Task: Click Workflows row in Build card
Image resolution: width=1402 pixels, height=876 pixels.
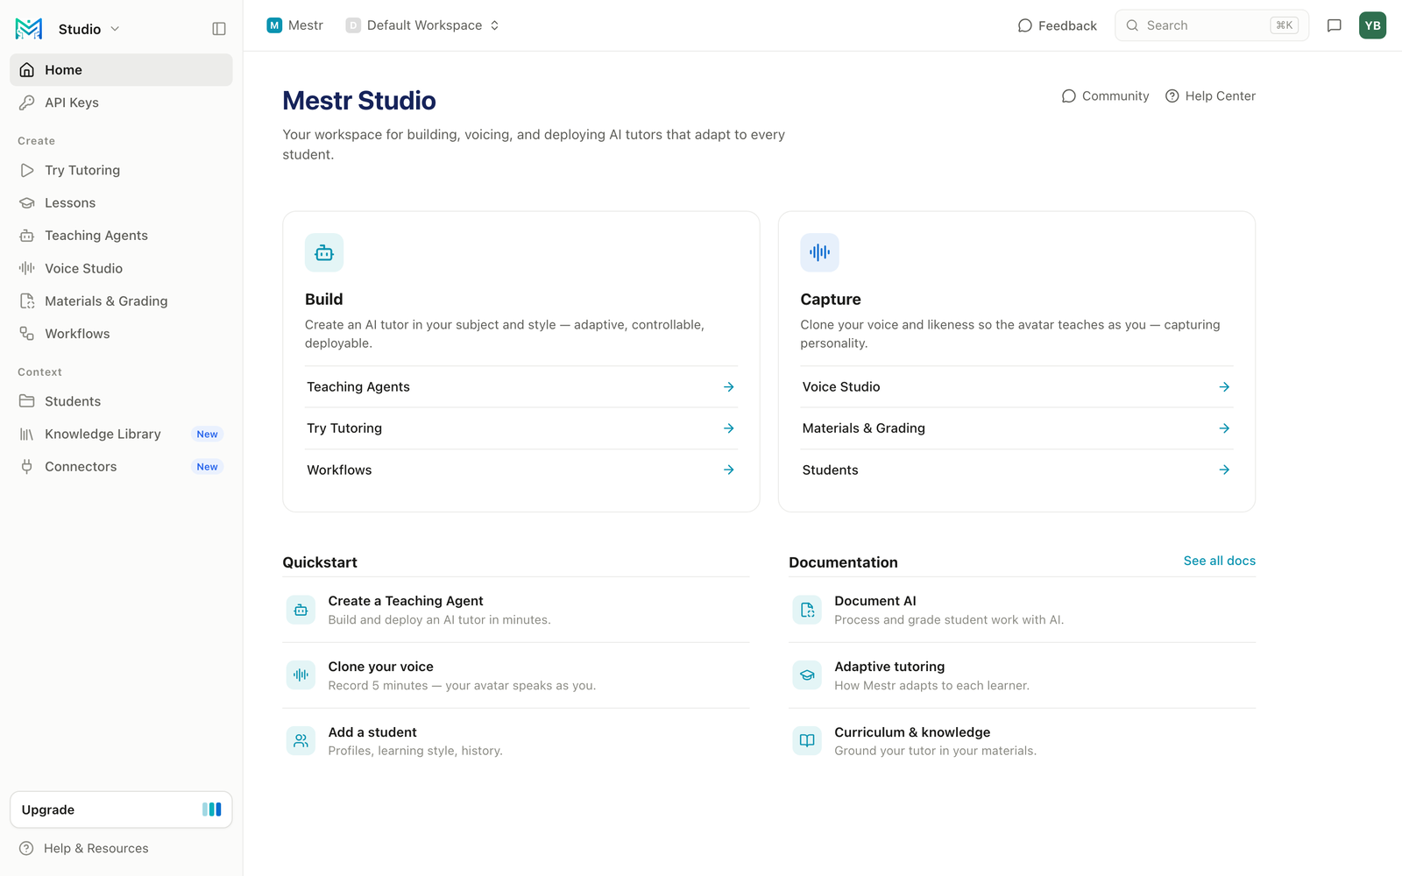Action: click(x=521, y=470)
